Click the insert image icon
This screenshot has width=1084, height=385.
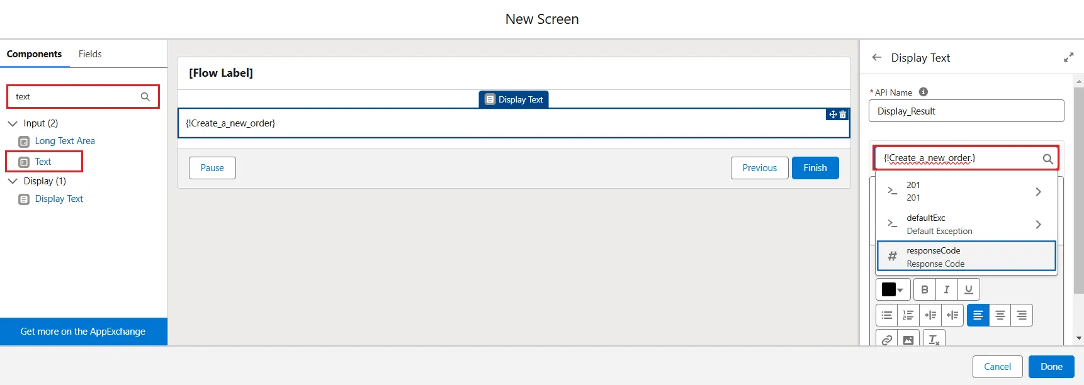908,340
